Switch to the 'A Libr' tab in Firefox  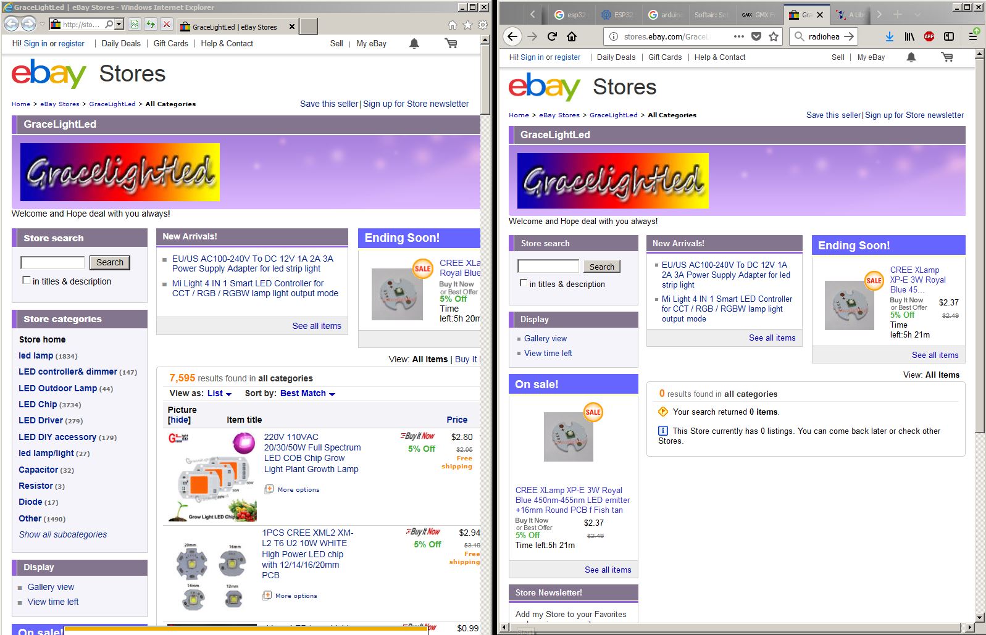pos(850,15)
